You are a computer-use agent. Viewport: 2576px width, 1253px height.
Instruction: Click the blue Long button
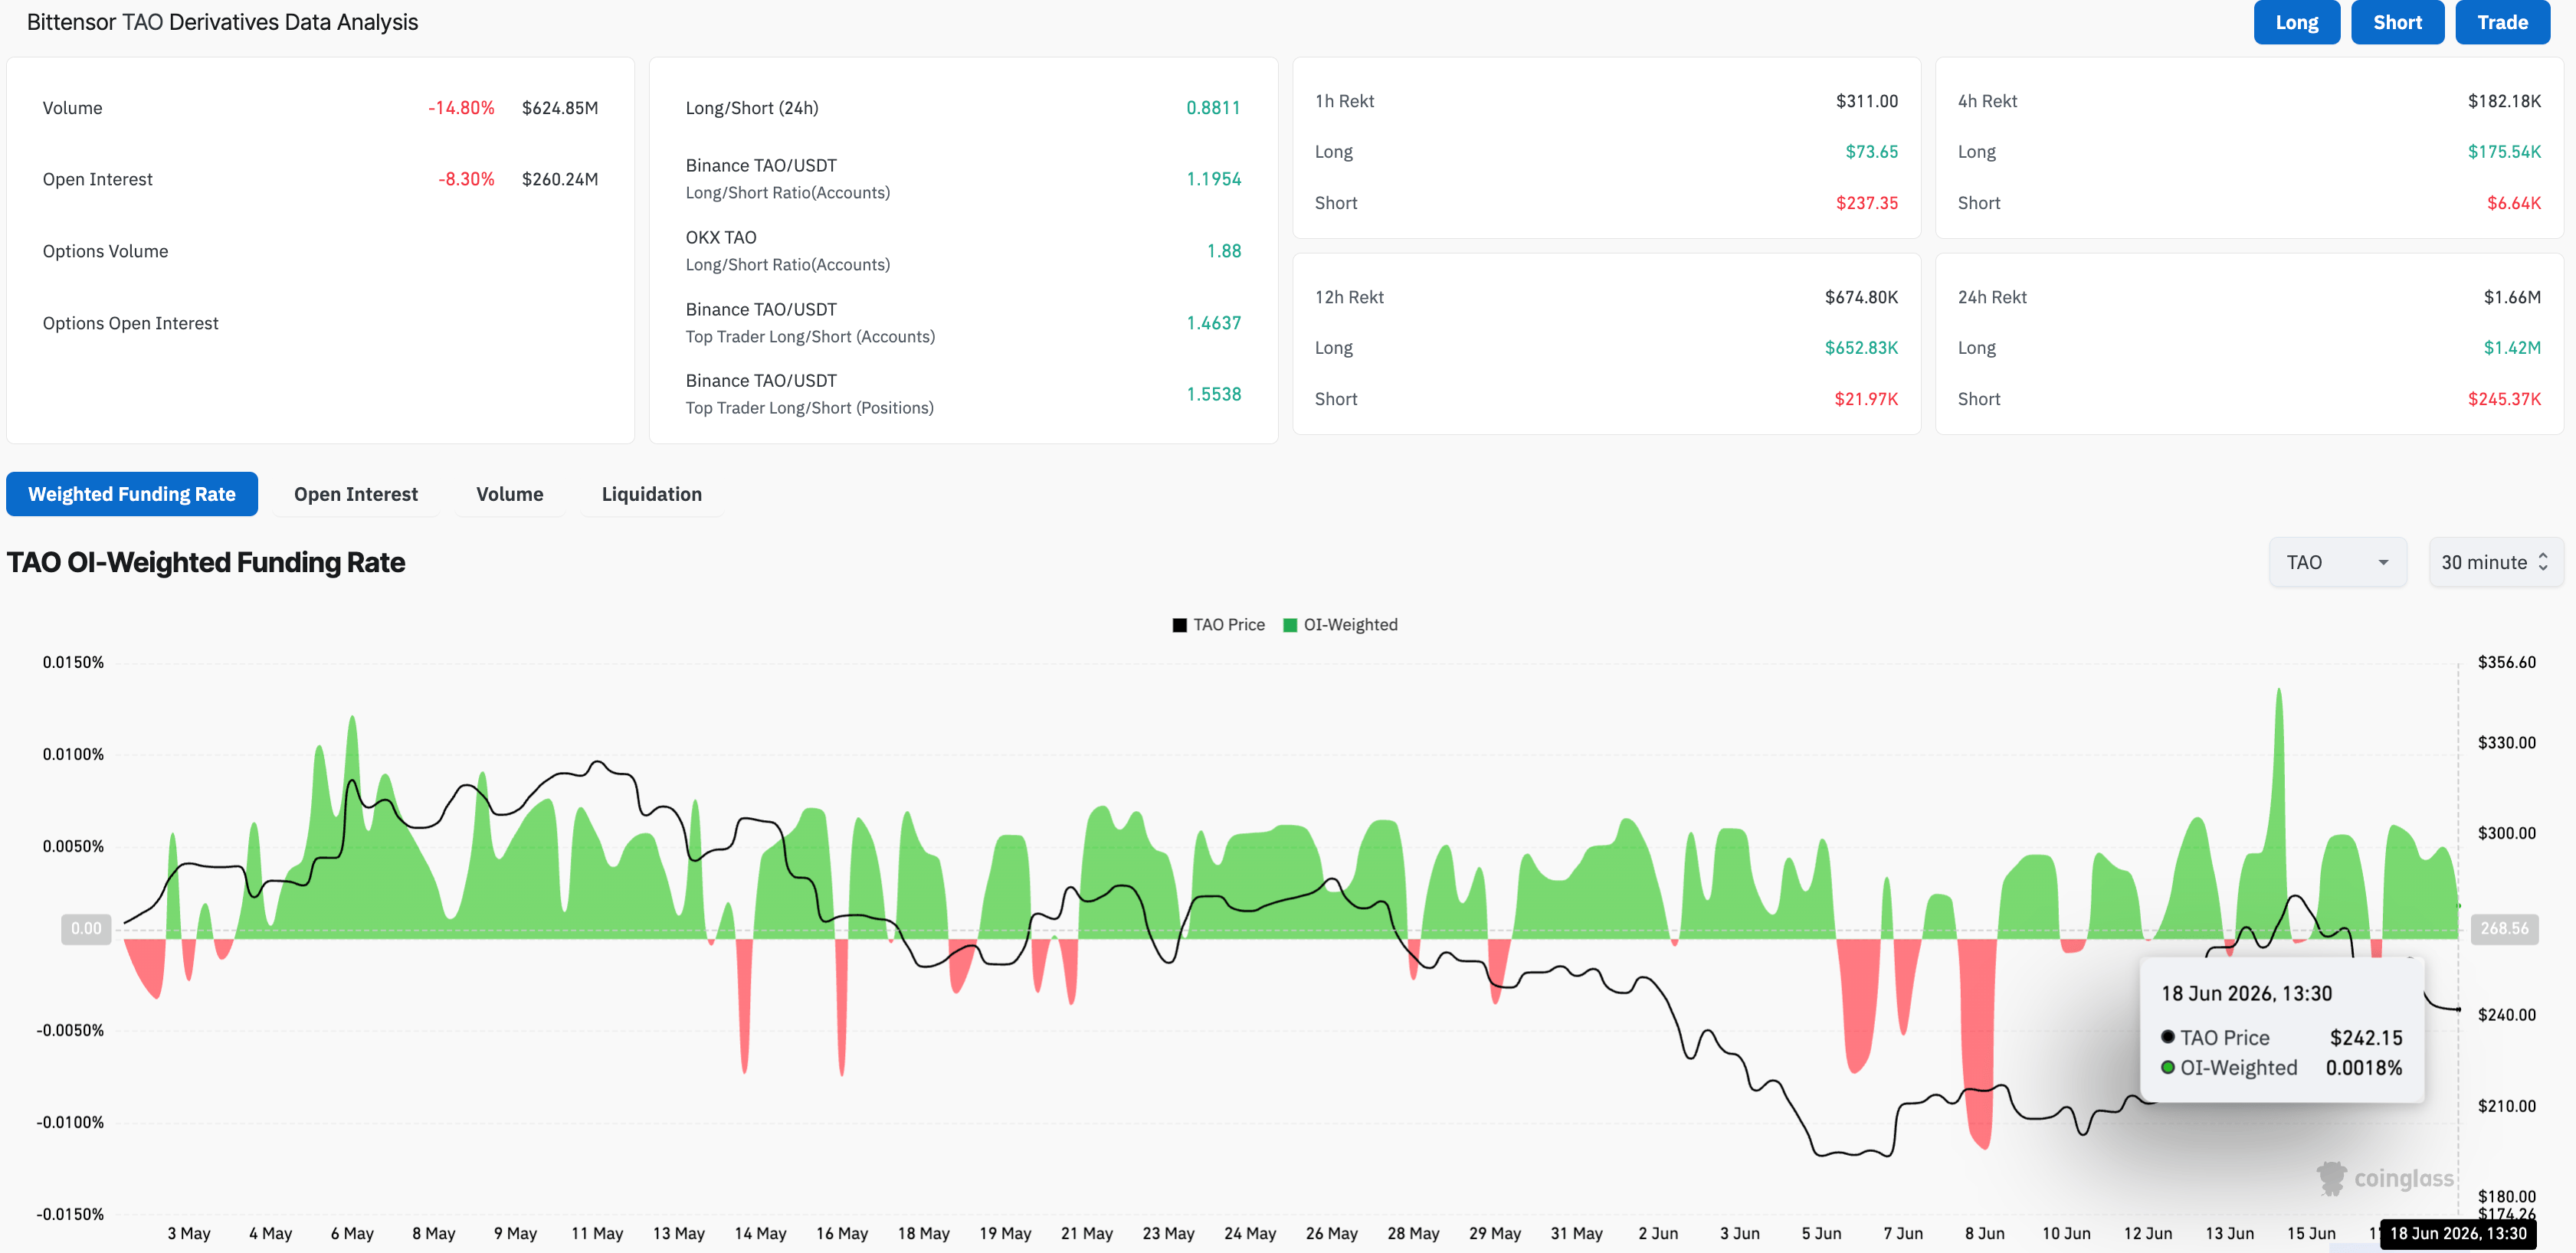click(x=2296, y=22)
